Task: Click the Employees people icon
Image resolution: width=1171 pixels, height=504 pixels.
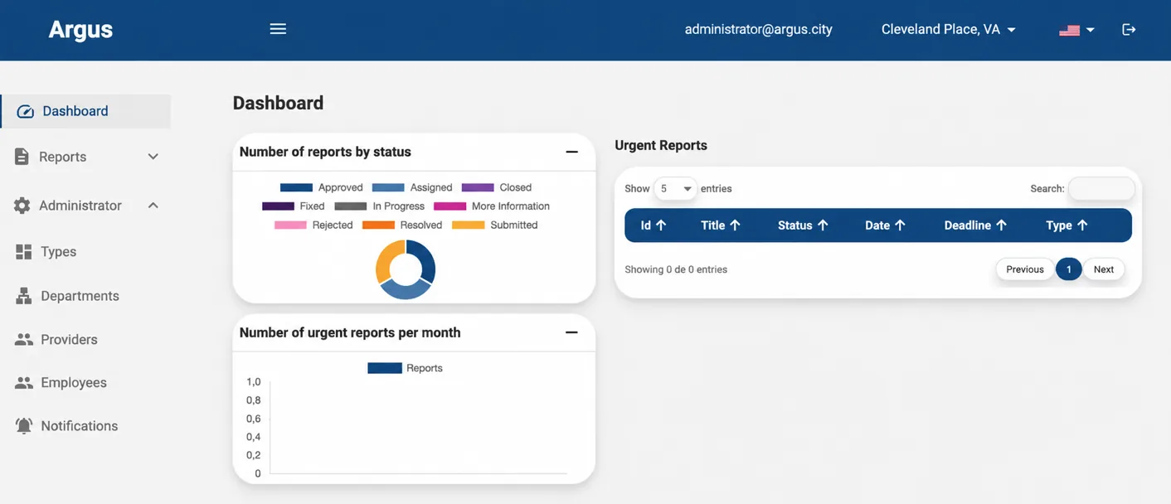Action: [24, 383]
